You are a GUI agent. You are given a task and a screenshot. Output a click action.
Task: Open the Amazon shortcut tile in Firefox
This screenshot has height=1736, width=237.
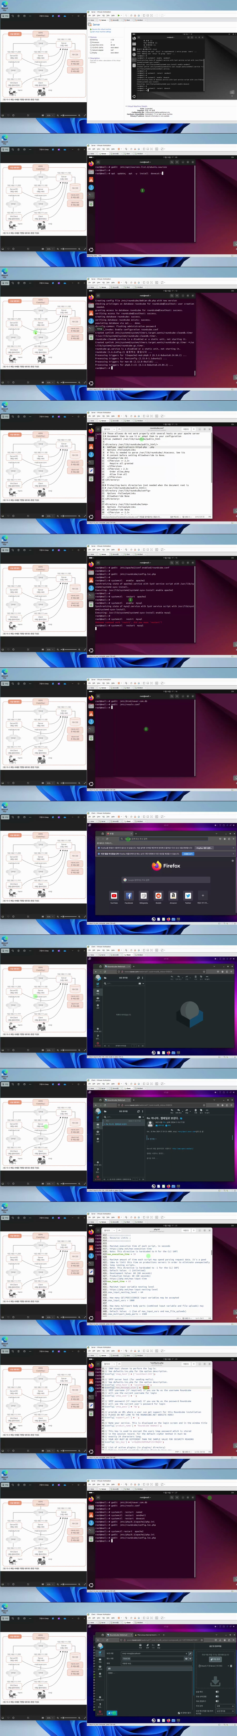coord(173,896)
